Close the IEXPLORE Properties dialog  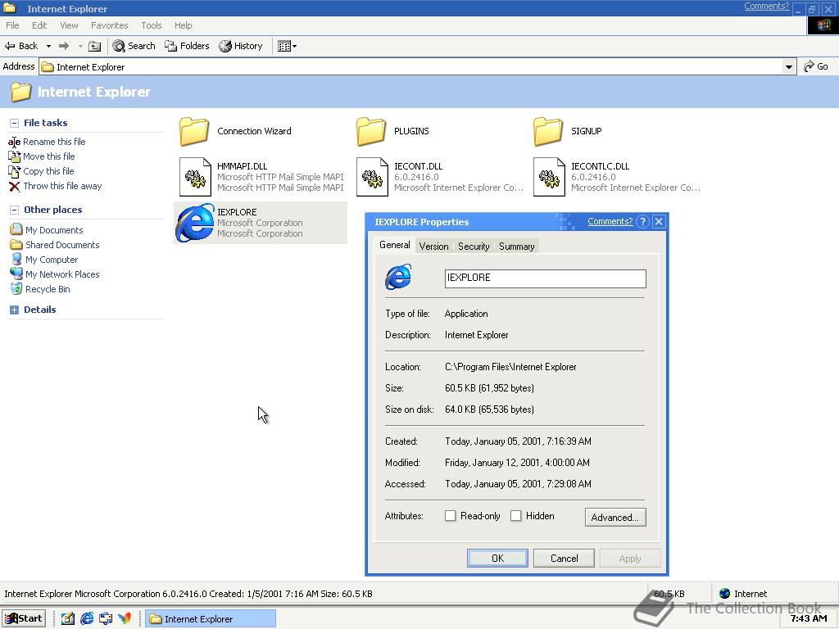pos(660,221)
